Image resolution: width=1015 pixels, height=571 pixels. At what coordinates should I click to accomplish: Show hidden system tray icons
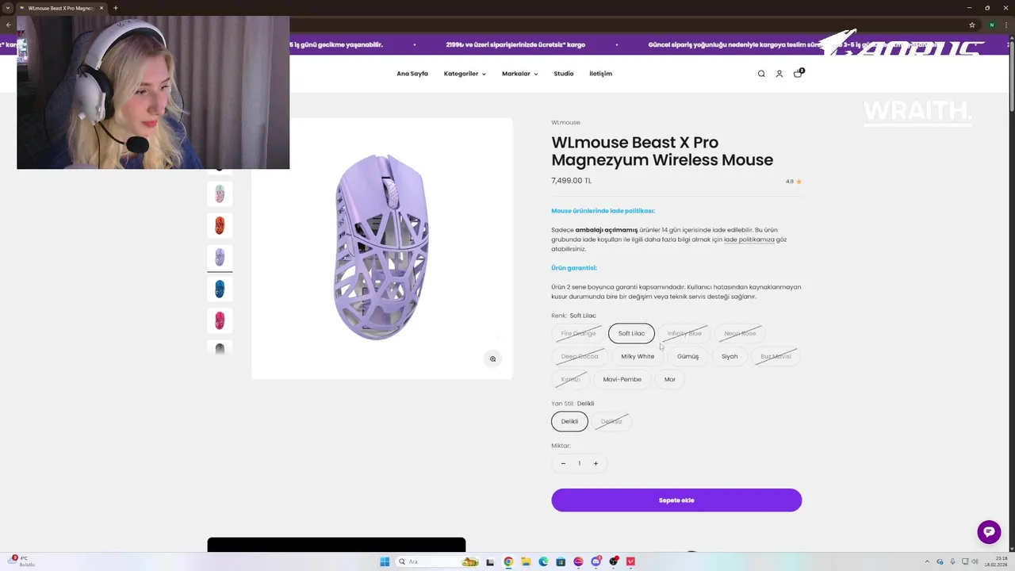pos(927,561)
